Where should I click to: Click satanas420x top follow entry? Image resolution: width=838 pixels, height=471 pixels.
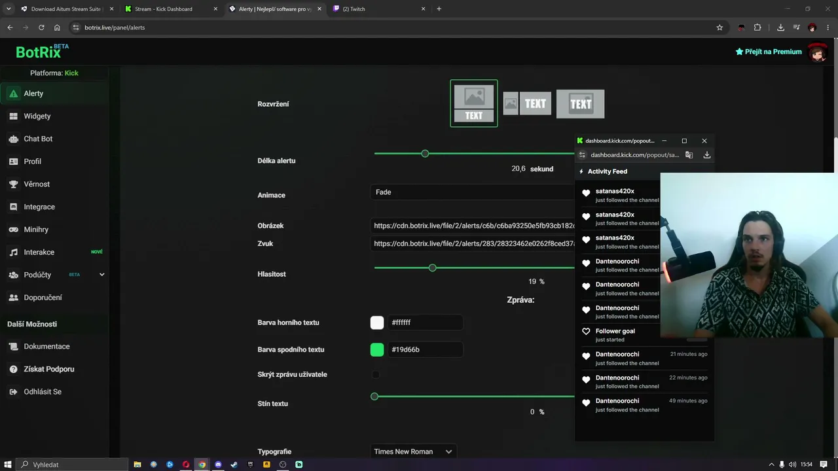[620, 195]
